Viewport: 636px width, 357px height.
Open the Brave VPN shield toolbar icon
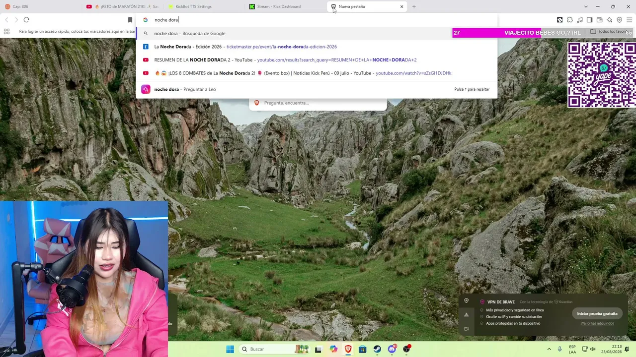[x=620, y=20]
